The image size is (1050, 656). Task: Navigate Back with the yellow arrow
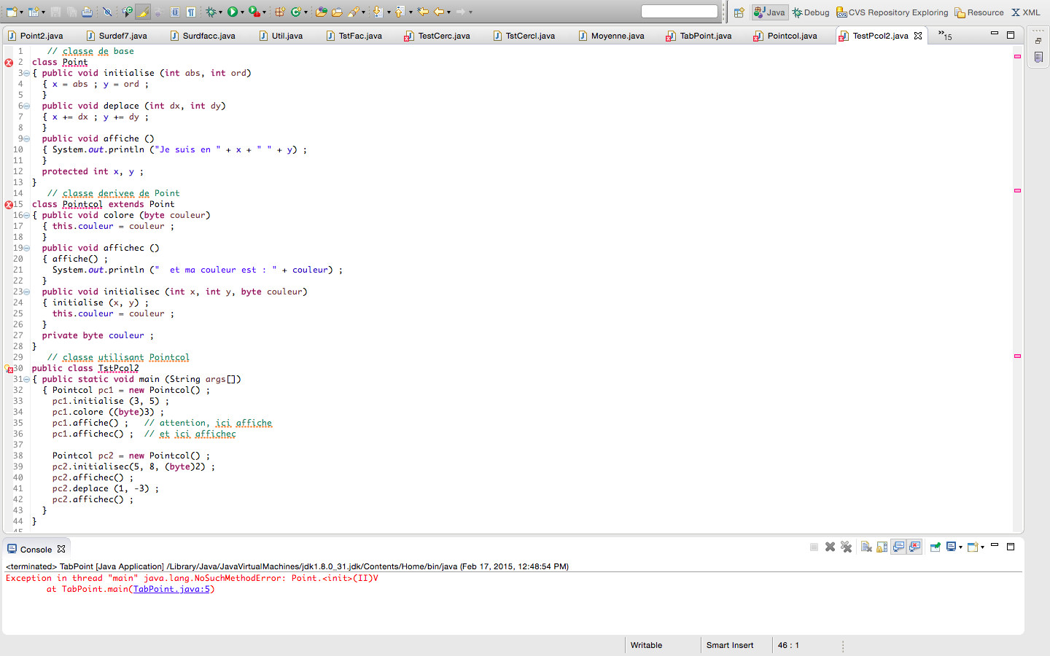(x=439, y=12)
